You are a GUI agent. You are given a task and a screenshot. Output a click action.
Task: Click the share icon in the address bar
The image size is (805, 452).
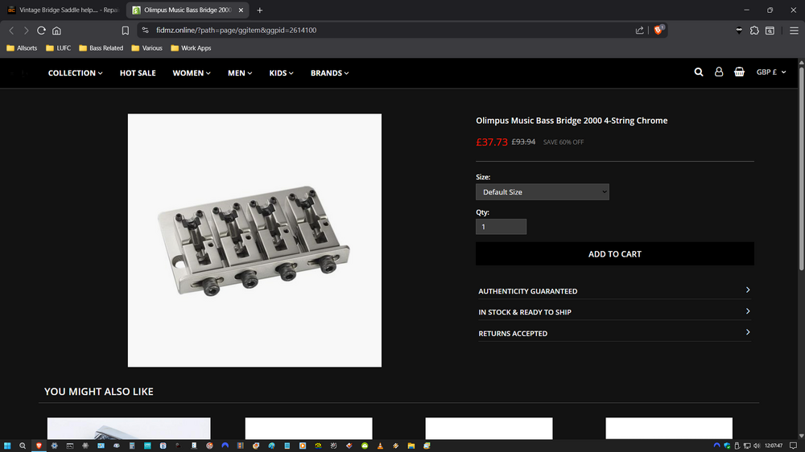coord(639,31)
